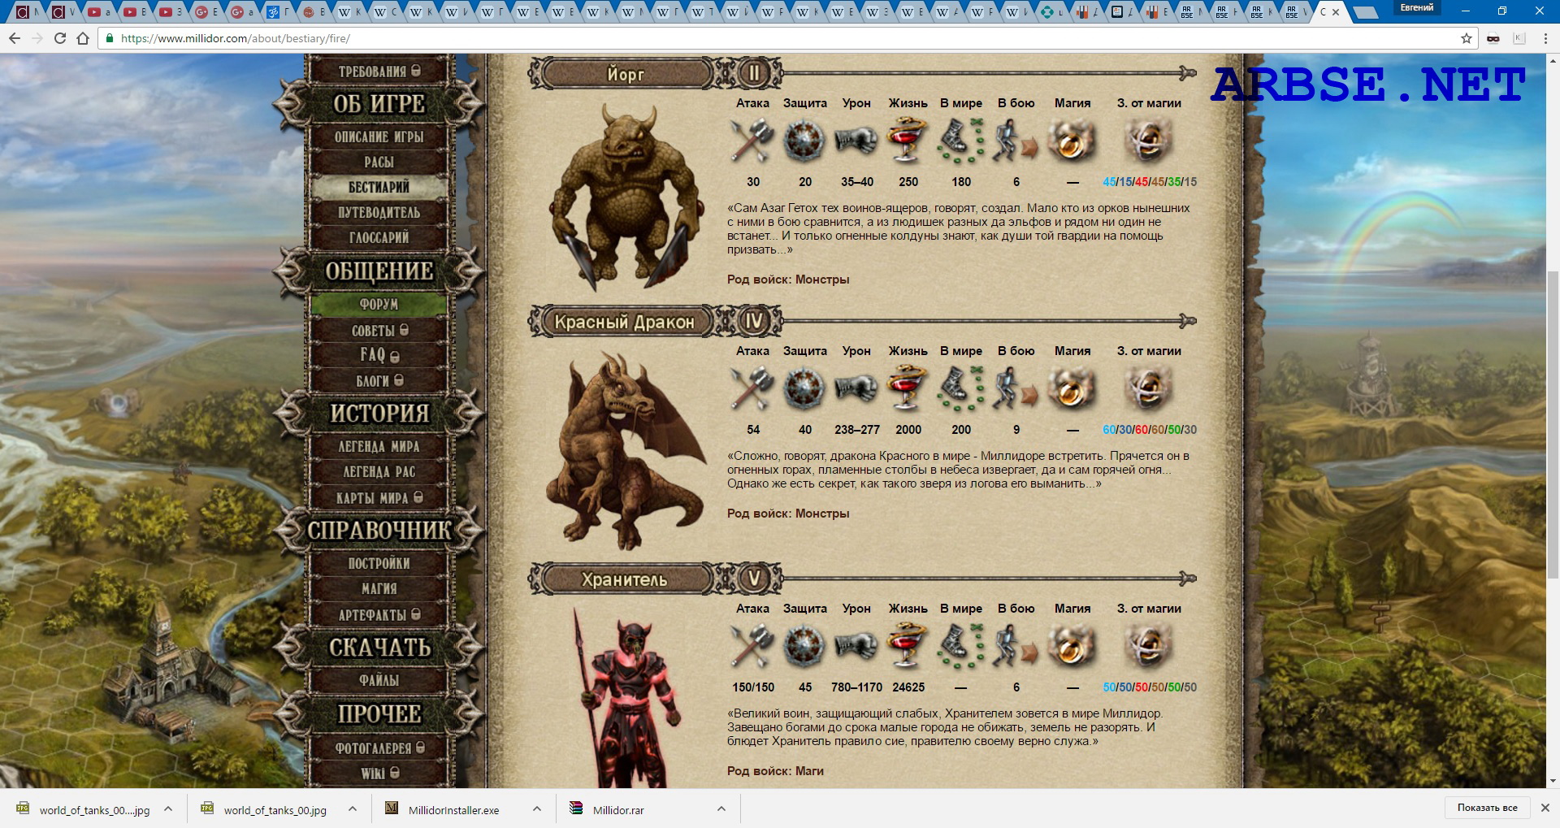The height and width of the screenshot is (828, 1560).
Task: Close the downloads bar
Action: 1545,808
